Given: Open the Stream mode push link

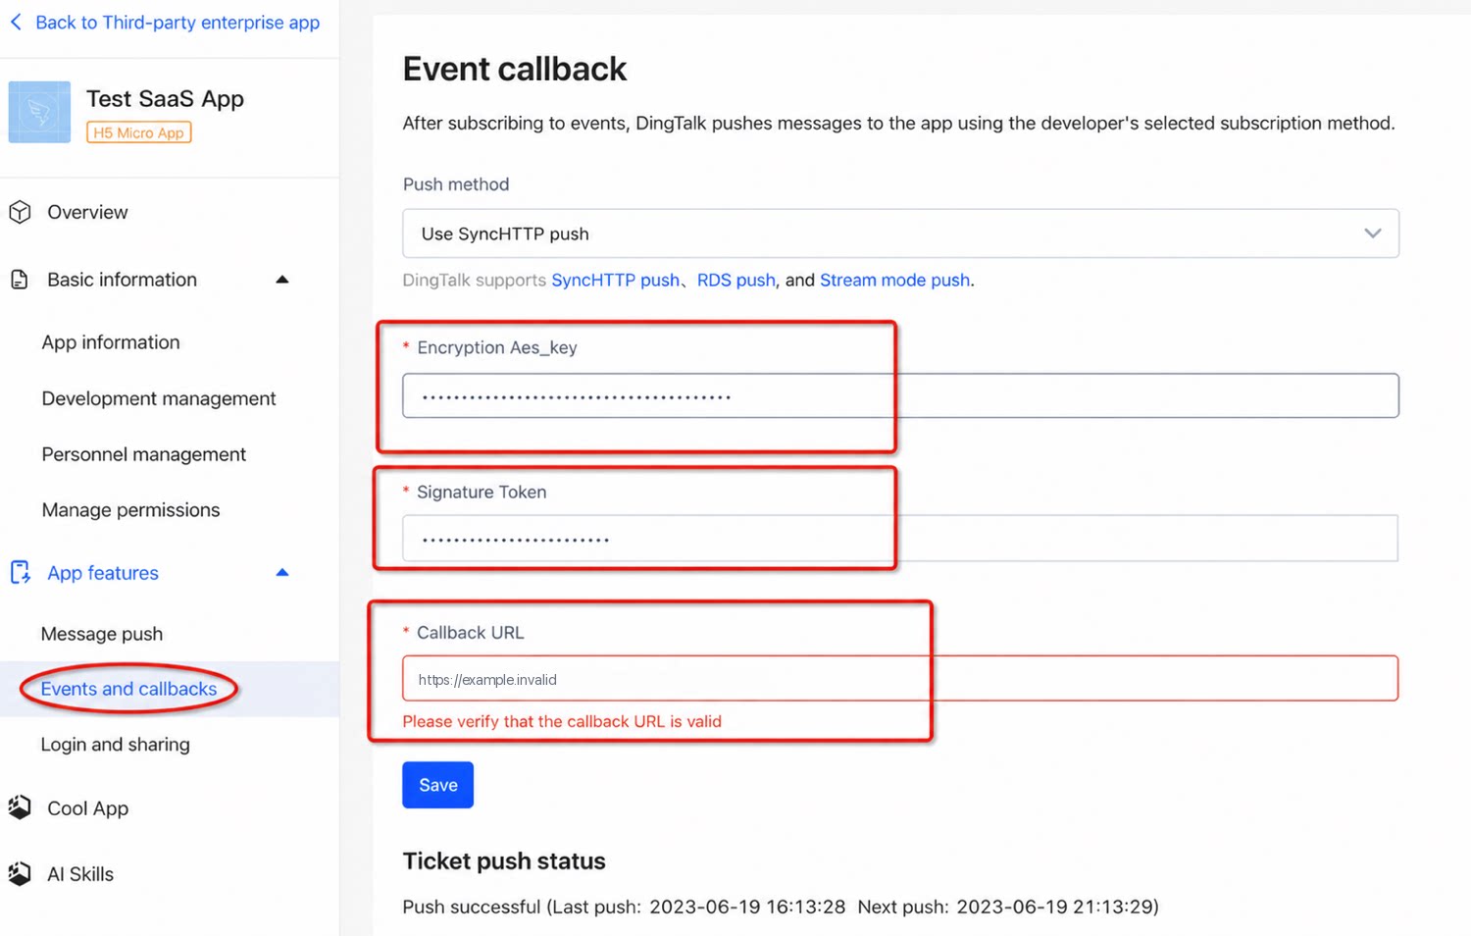Looking at the screenshot, I should click(x=894, y=280).
